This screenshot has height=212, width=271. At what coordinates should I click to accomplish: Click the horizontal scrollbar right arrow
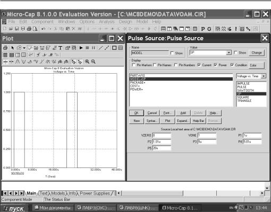tap(262, 193)
